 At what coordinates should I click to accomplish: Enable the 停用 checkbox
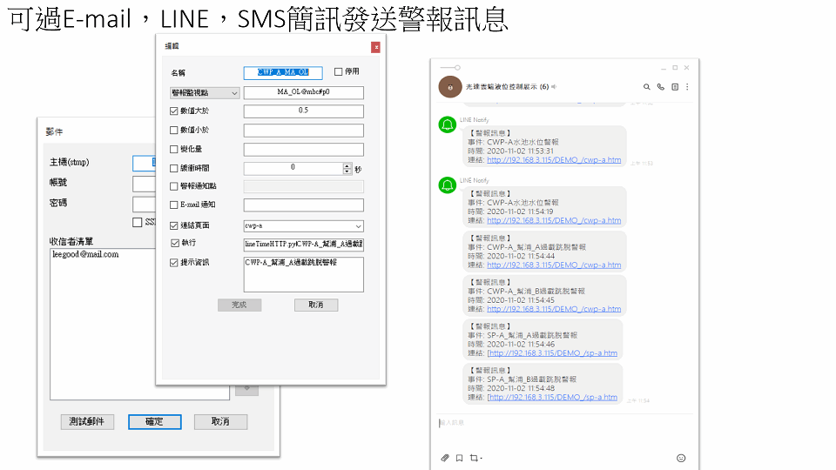point(339,72)
